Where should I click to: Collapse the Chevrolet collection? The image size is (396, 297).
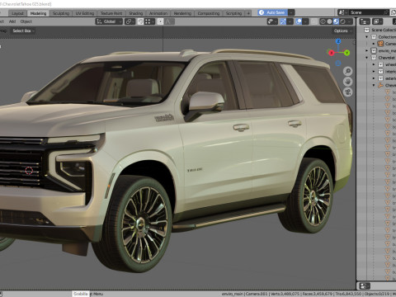[x=367, y=58]
